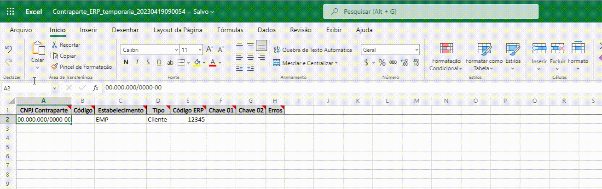Screen dimensions: 602x189
Task: Click the Copiar icon
Action: [x=54, y=56]
